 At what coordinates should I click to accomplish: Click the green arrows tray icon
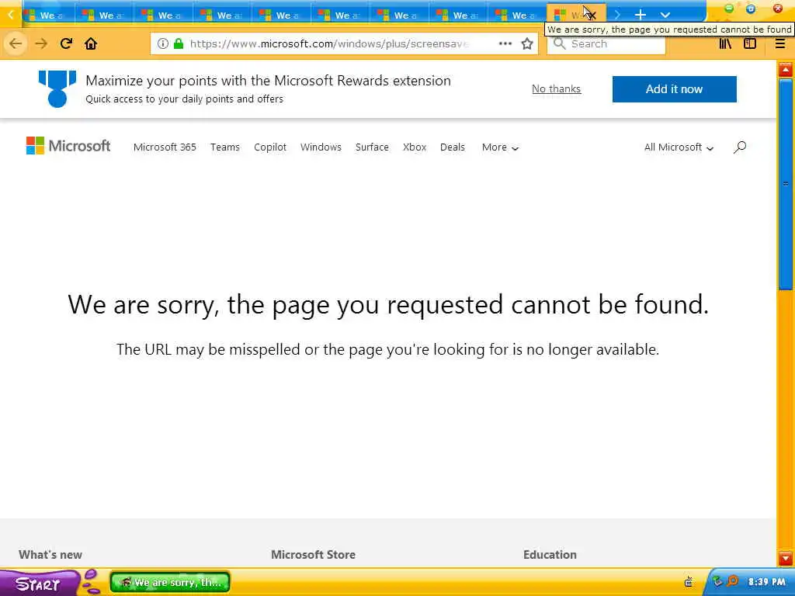717,581
